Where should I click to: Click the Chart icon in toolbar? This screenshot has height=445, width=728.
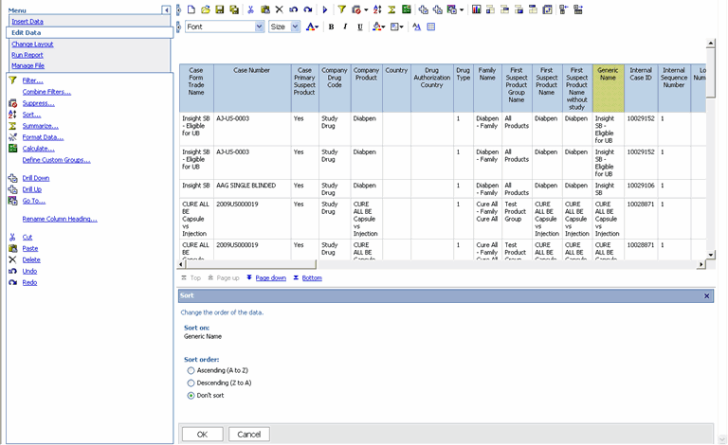(x=476, y=9)
